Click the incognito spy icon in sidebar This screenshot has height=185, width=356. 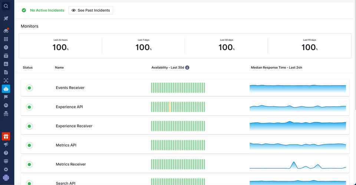pyautogui.click(x=6, y=114)
